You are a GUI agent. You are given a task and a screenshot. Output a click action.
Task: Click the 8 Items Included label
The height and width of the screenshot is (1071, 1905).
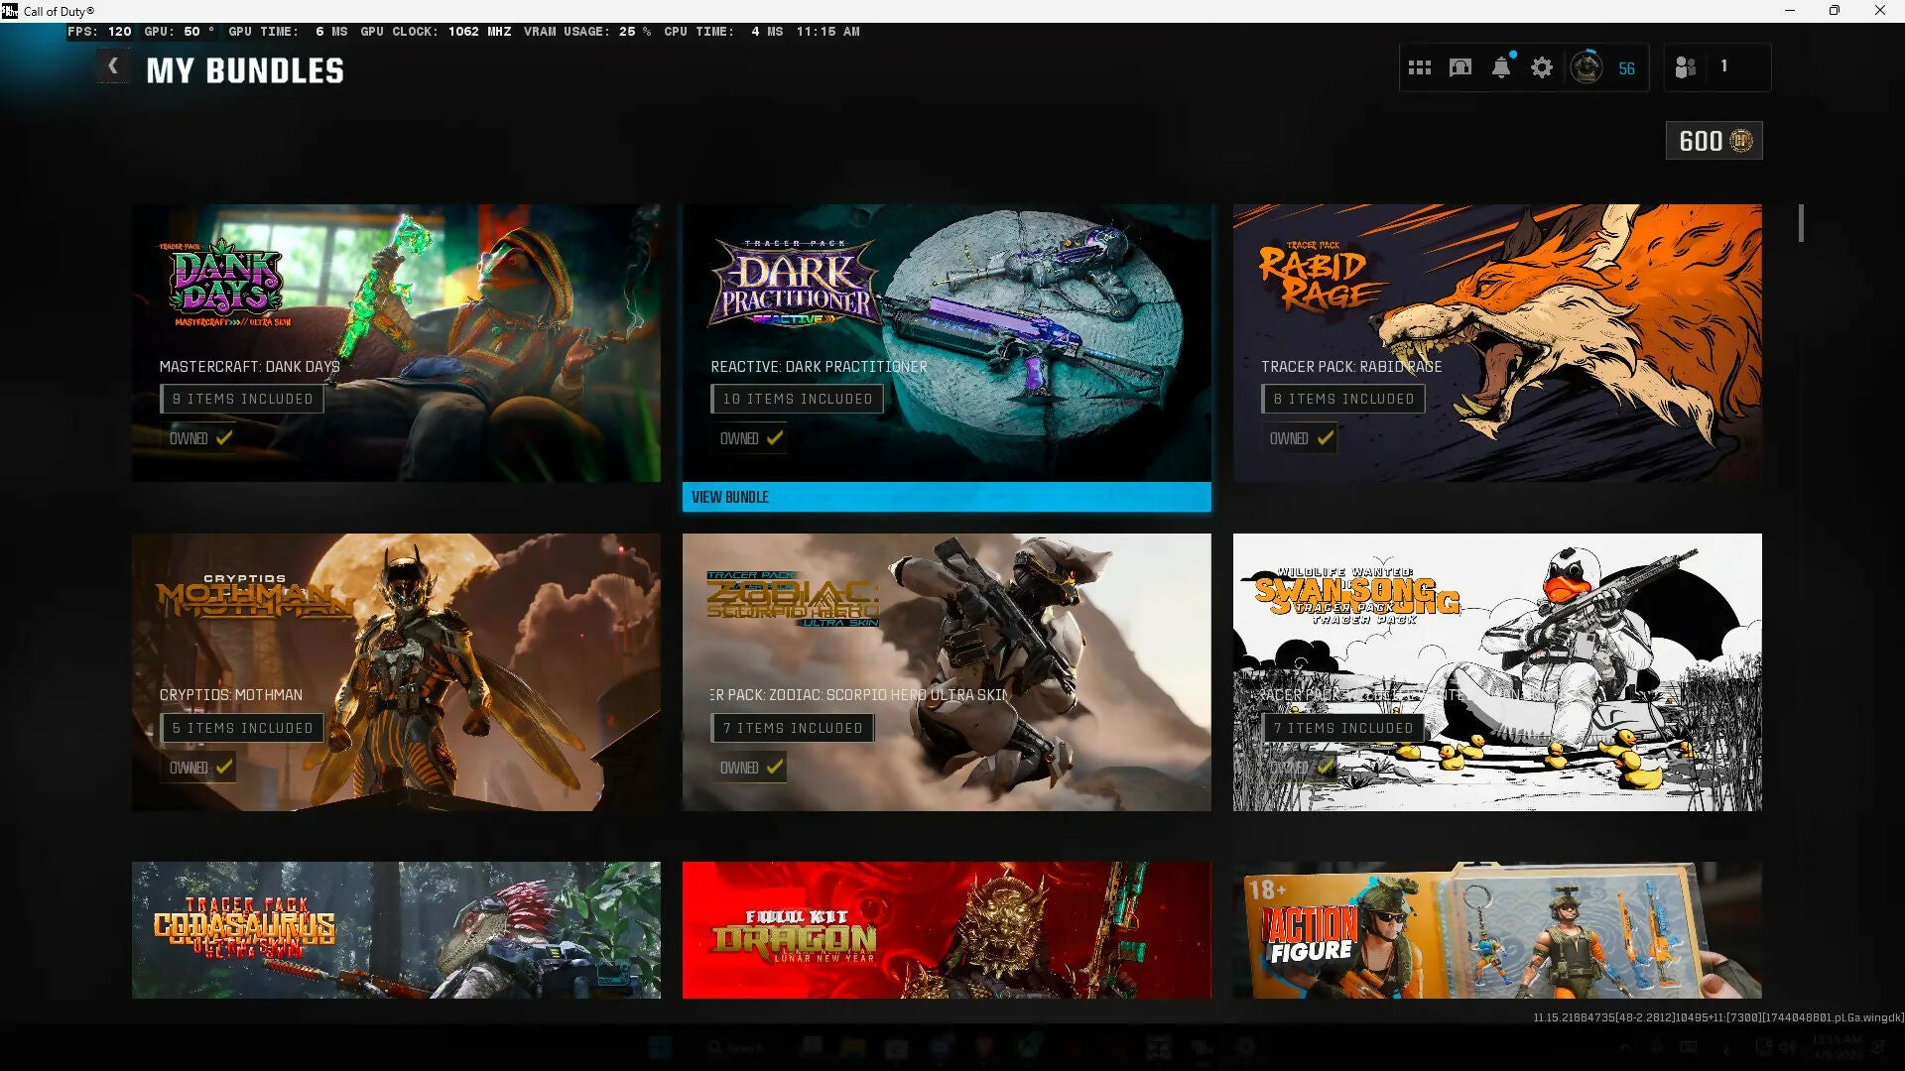[1343, 399]
